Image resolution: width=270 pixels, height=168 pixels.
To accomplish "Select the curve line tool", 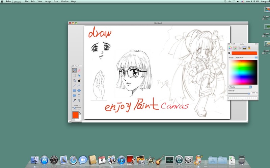I will coord(79,86).
